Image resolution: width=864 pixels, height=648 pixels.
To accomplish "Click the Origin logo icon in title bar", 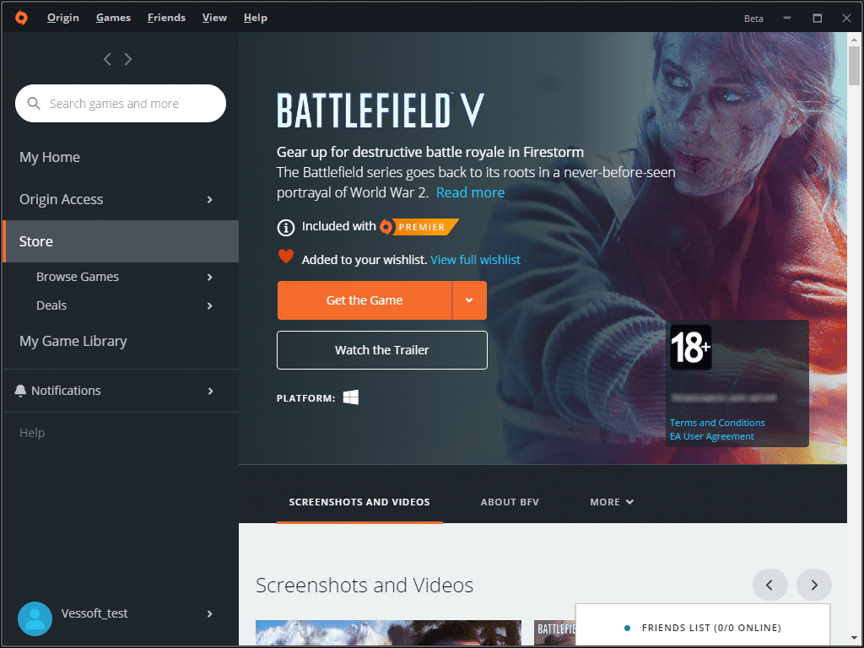I will click(21, 18).
